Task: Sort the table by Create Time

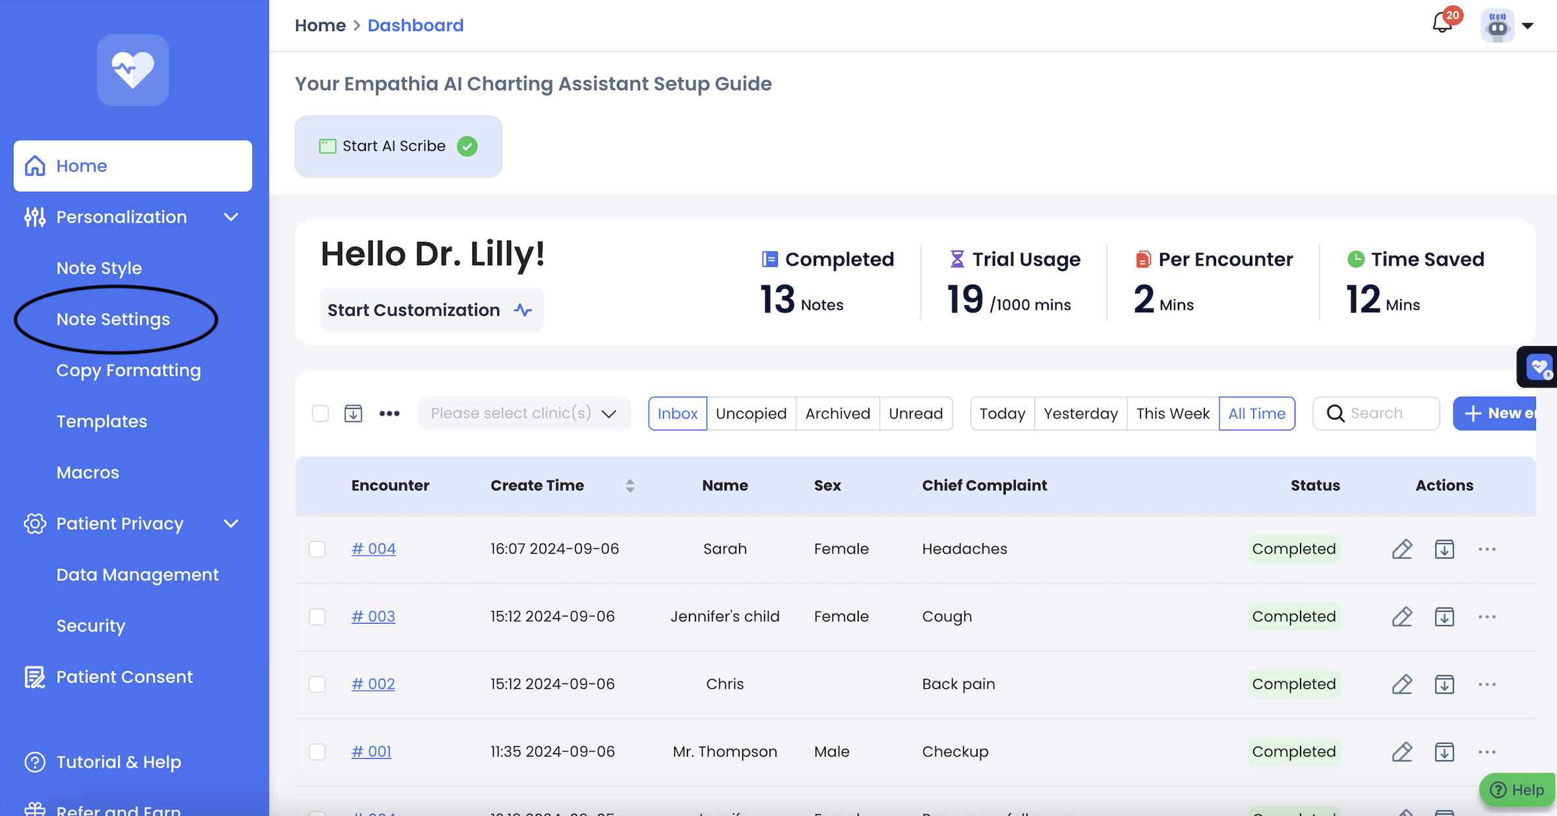Action: [x=630, y=486]
